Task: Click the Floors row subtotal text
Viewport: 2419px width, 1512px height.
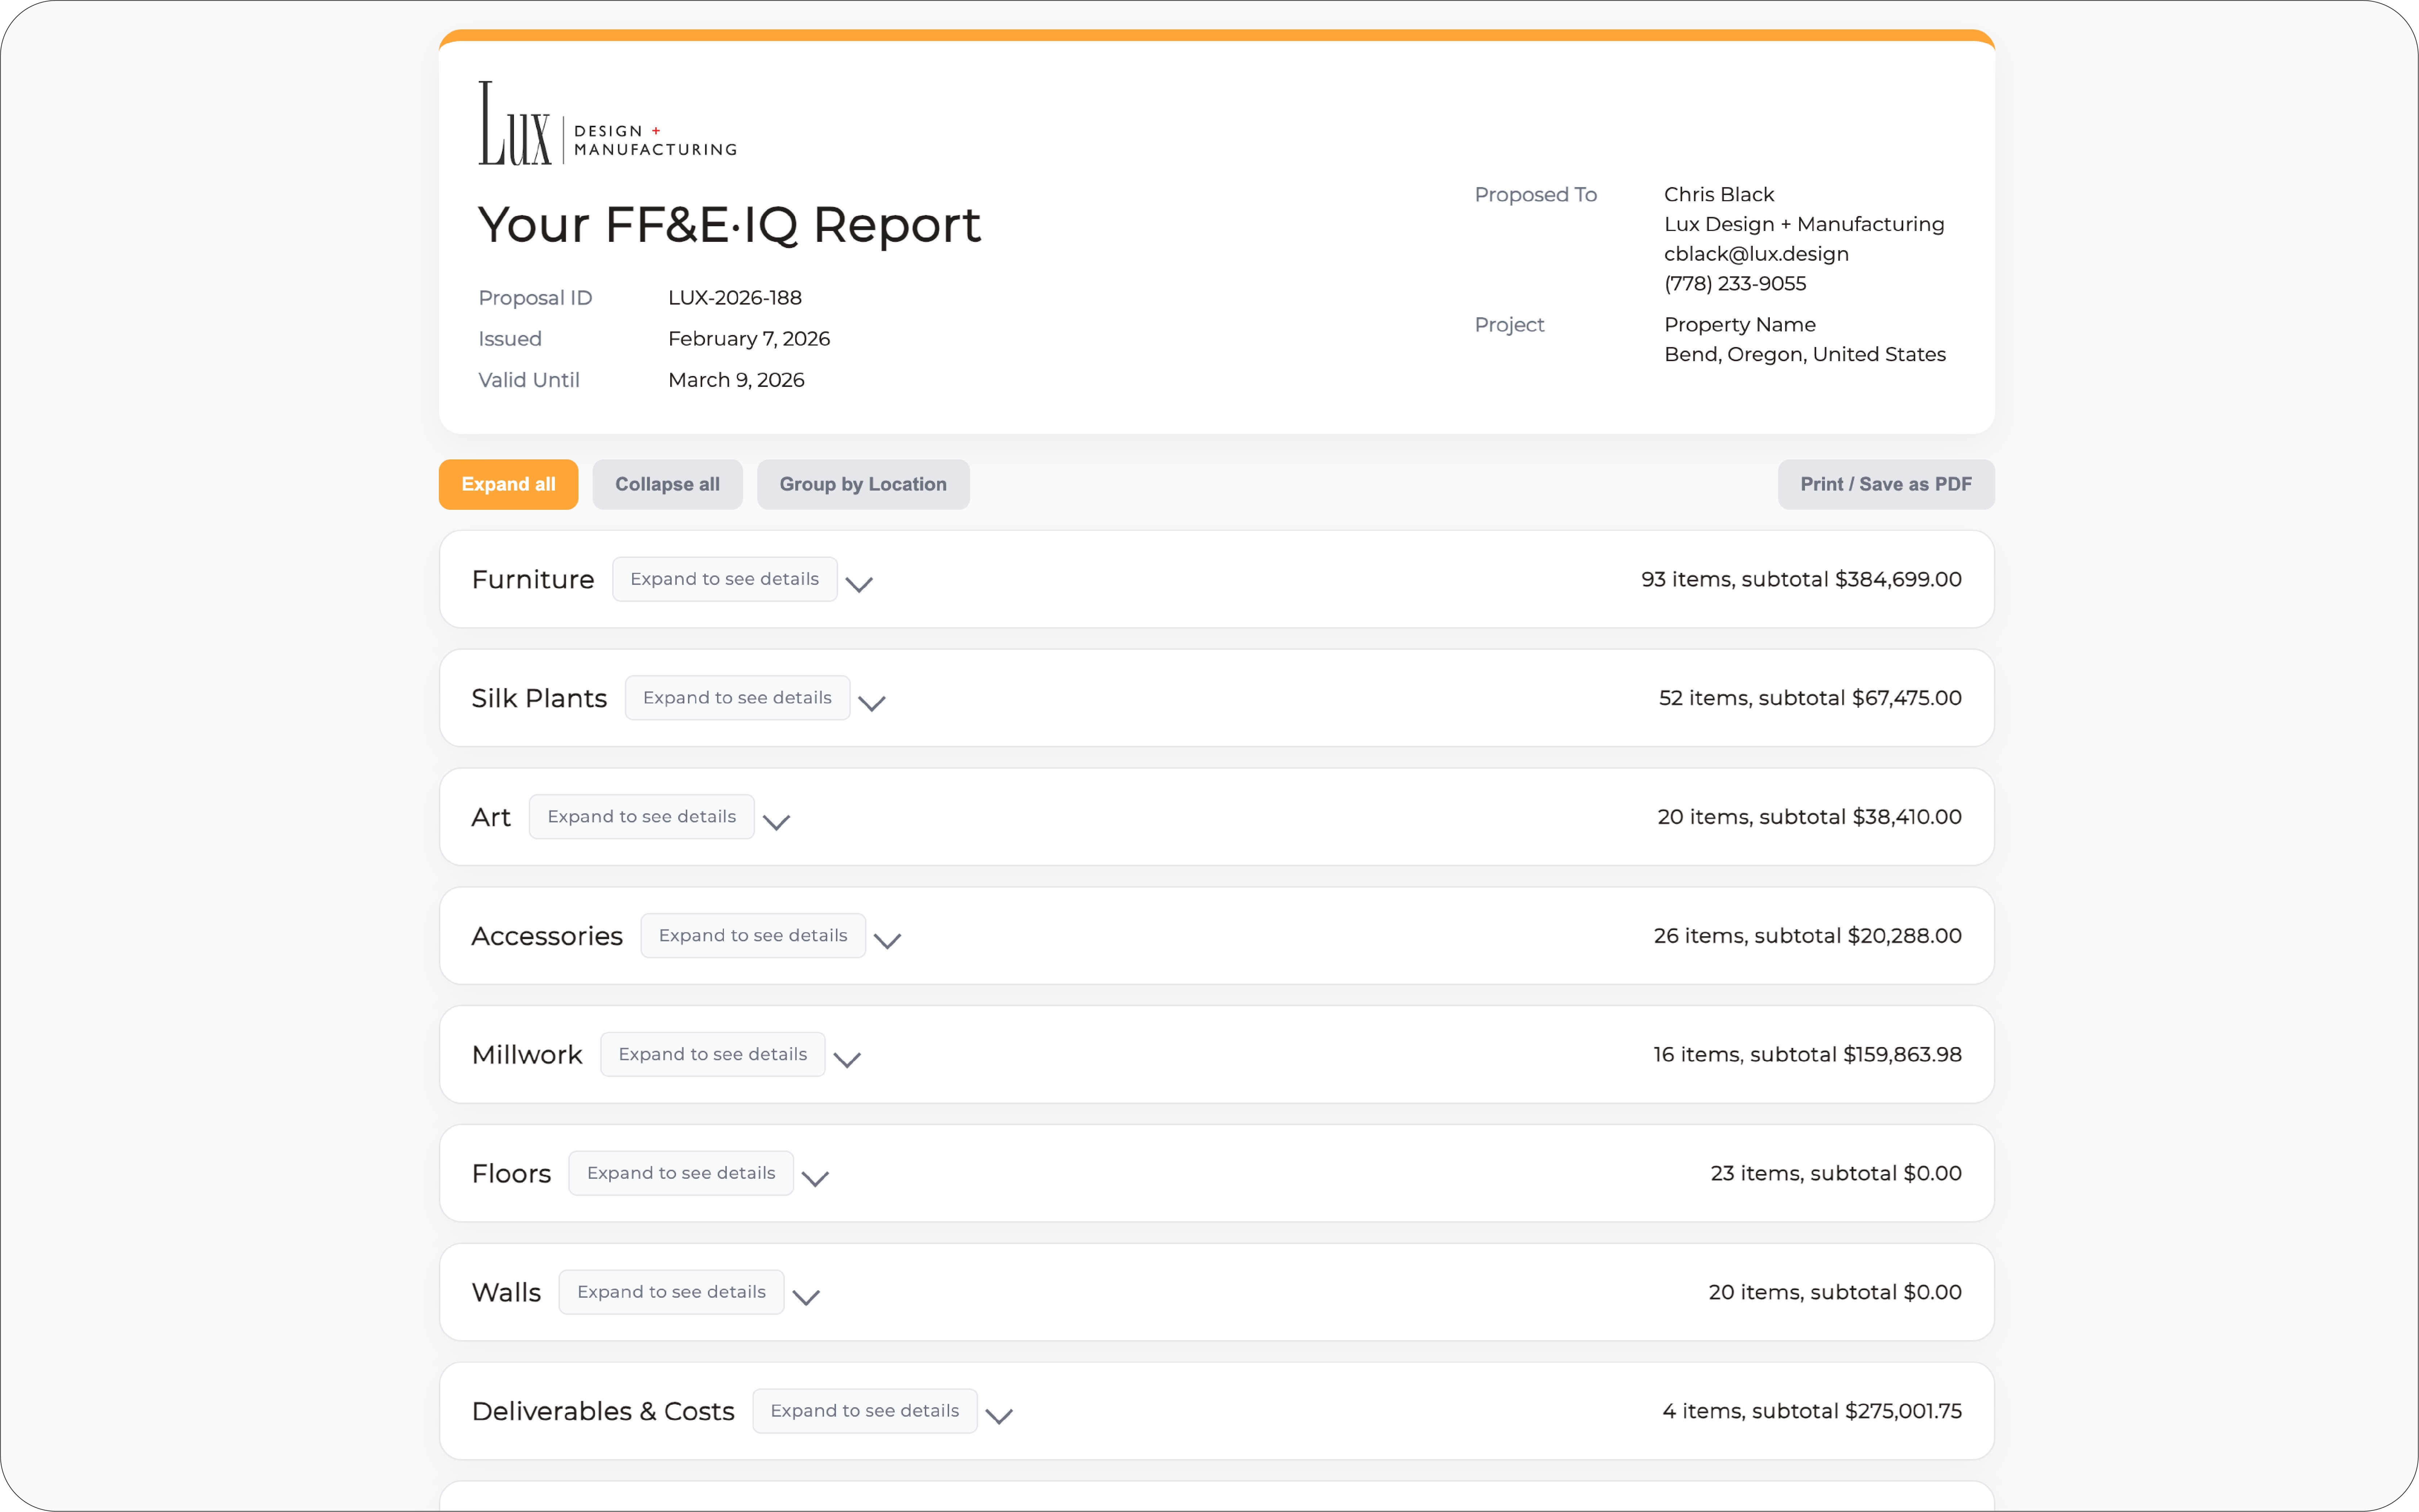Action: 1835,1173
